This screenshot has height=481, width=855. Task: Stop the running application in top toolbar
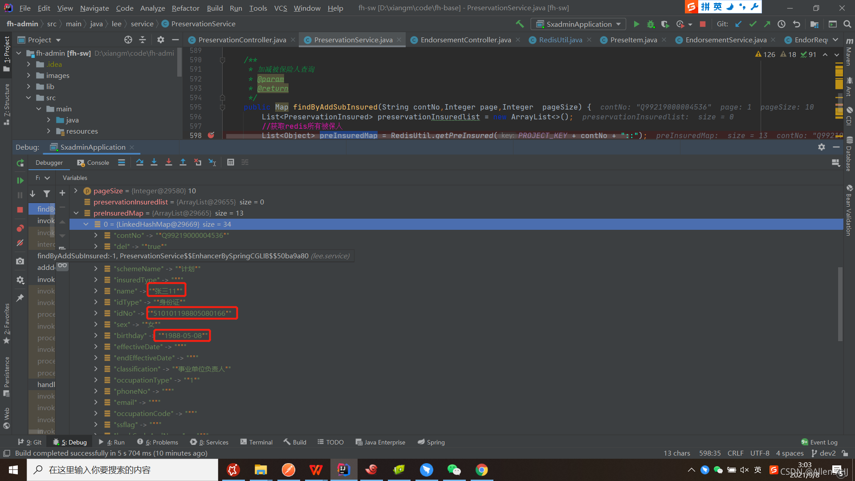pyautogui.click(x=703, y=24)
